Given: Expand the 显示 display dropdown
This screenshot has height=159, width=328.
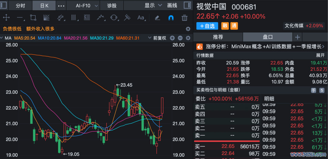Looking at the screenshot, I should tap(153, 5).
